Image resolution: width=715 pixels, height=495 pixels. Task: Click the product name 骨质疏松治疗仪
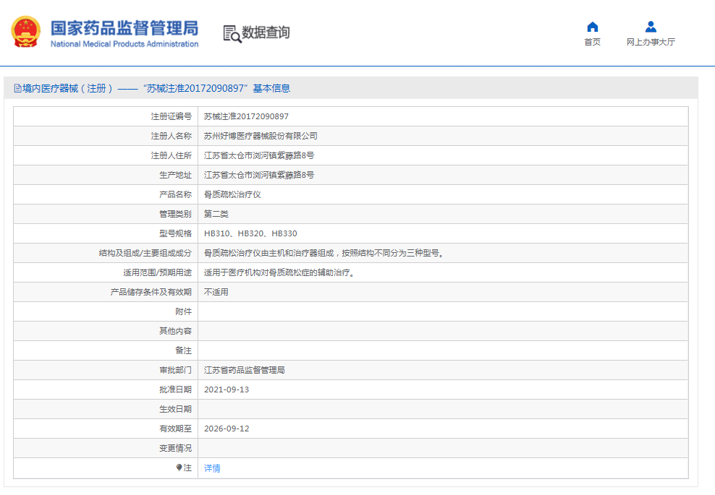tap(232, 194)
